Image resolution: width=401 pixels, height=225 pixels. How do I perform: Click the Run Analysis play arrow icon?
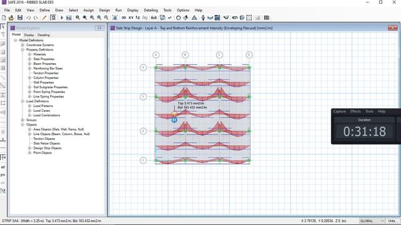(x=62, y=17)
